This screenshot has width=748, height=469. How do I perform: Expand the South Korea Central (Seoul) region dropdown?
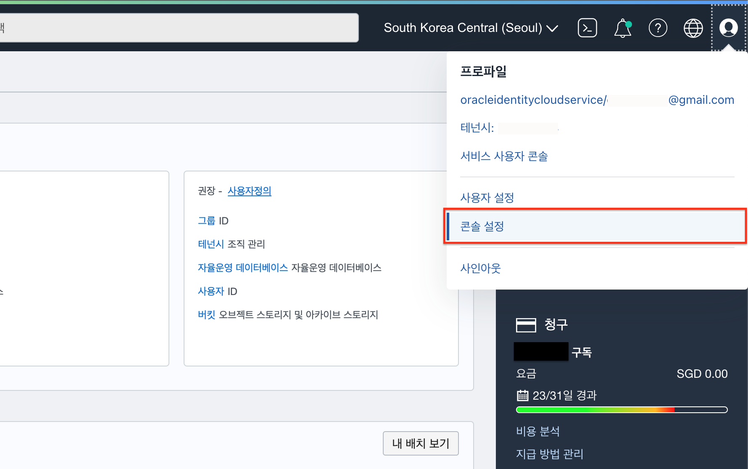471,28
